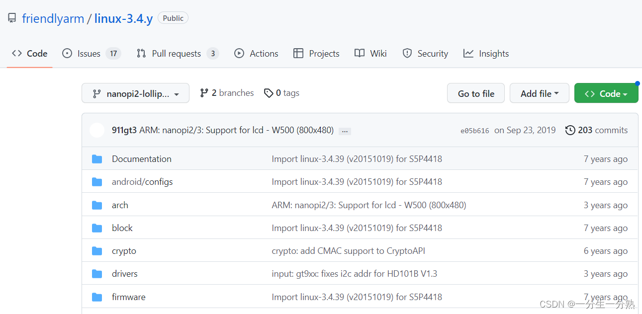Go to the Actions tab
Screen dimensions: 642x314
(x=256, y=54)
